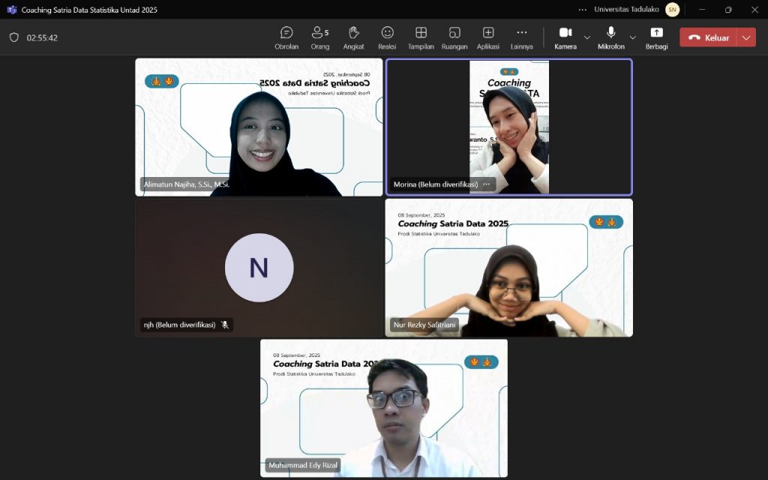Expand microphone options dropdown arrow
This screenshot has width=768, height=480.
coord(632,37)
